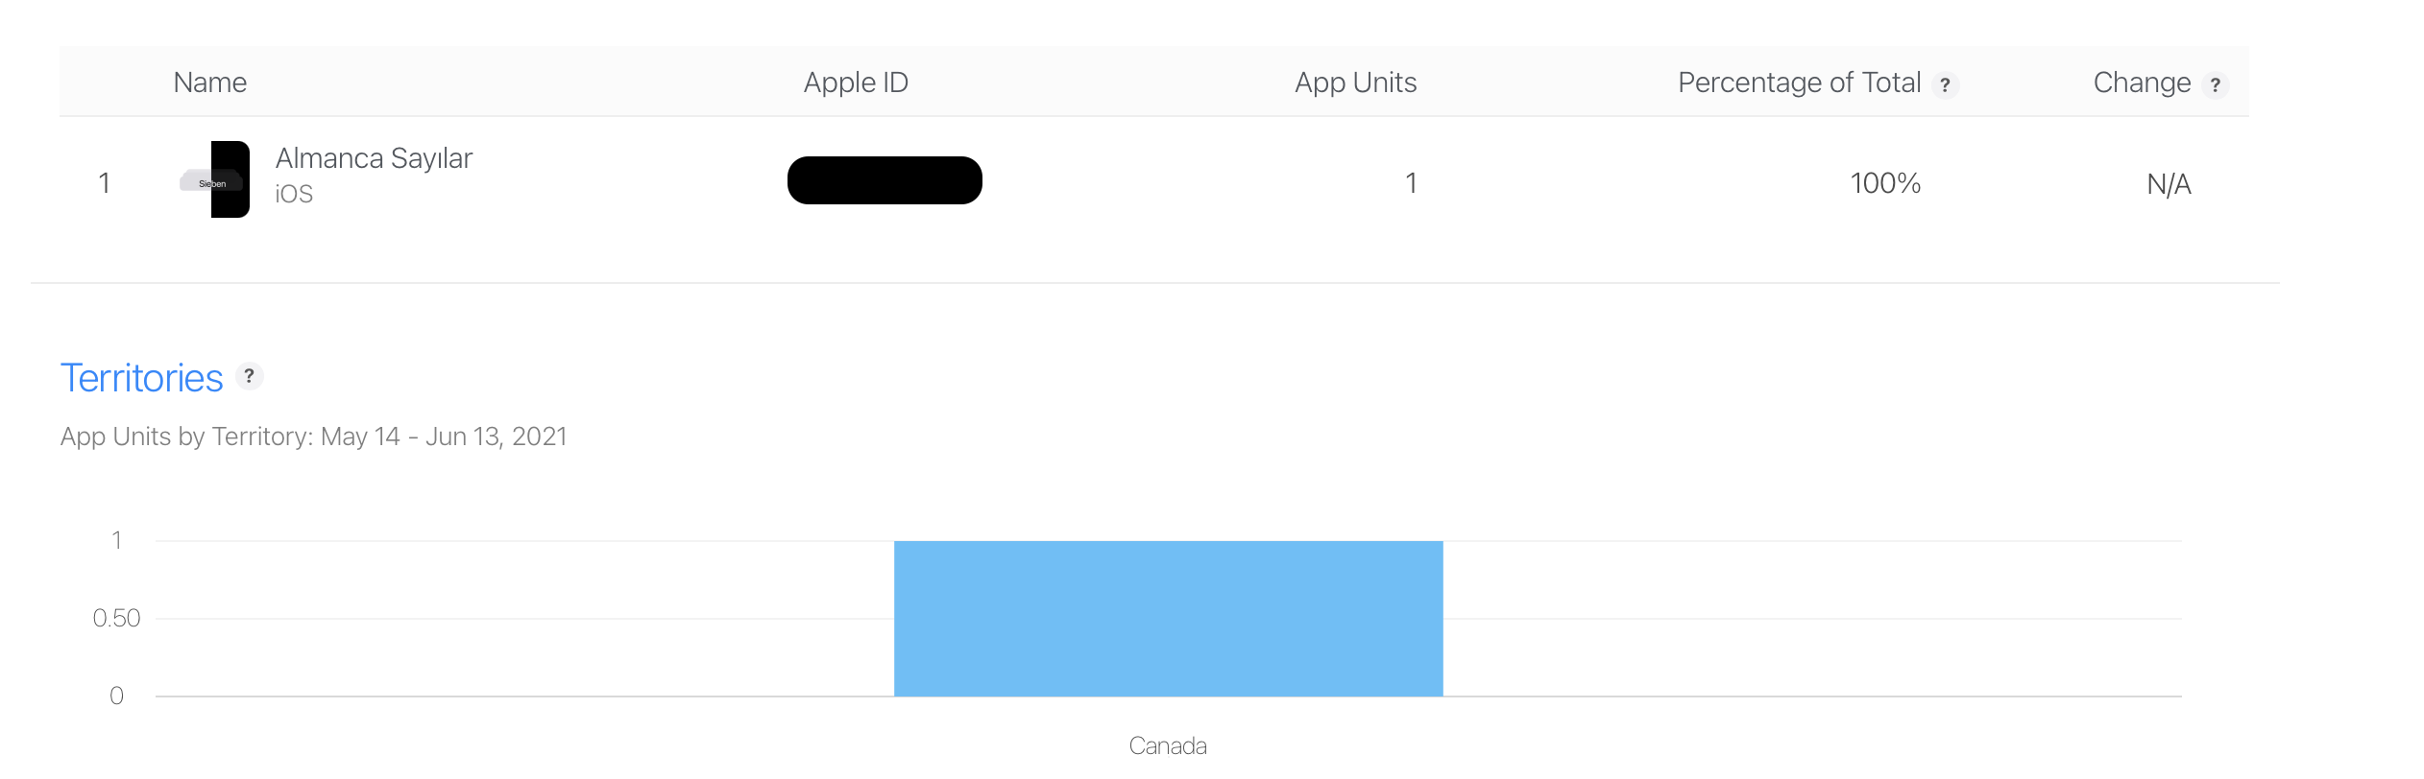Screen dimensions: 2424x779
Task: Click the row rank number 1
Action: [104, 183]
